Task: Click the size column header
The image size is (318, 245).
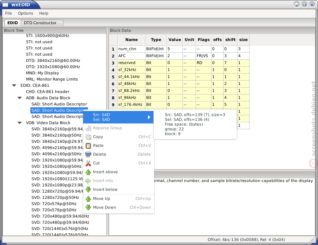Action: [243, 40]
